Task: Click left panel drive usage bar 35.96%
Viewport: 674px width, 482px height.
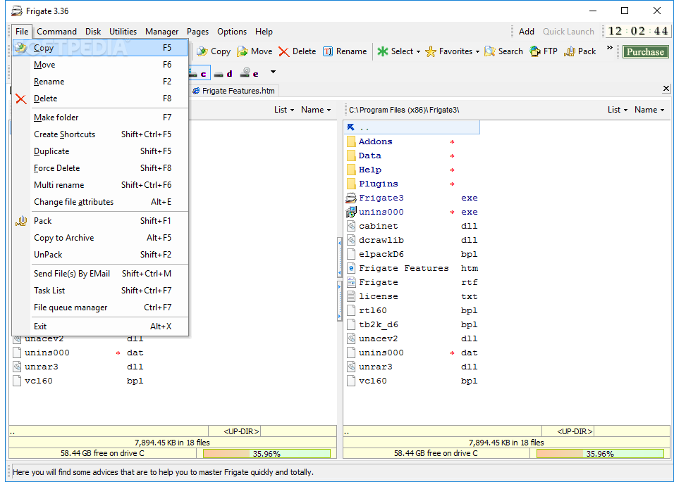Action: pyautogui.click(x=266, y=454)
